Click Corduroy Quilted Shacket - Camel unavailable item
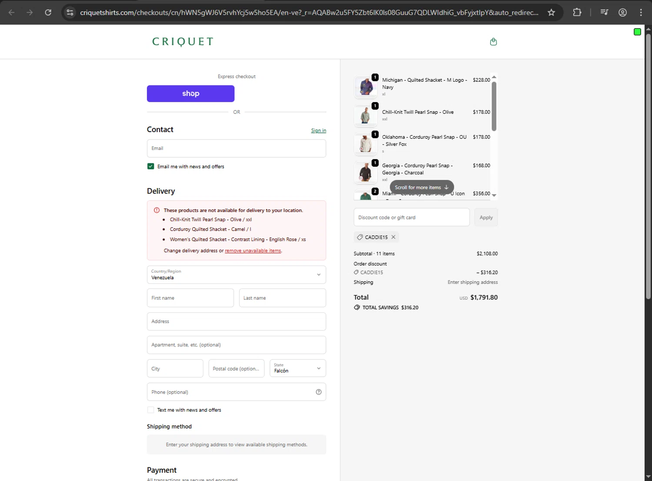This screenshot has height=481, width=652. click(210, 229)
